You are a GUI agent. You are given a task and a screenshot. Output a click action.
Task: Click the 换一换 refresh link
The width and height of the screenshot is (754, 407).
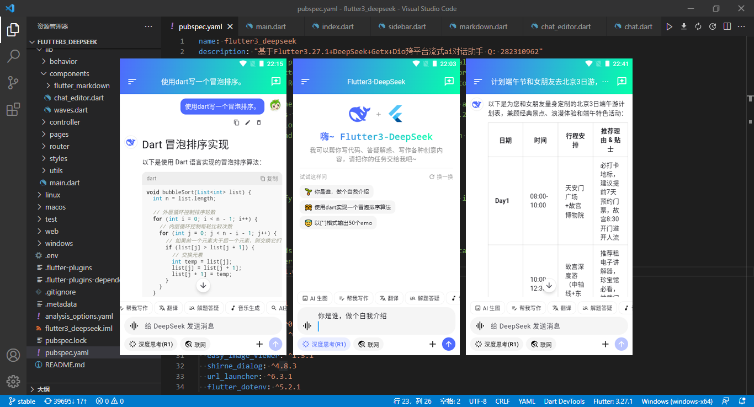[x=441, y=177]
